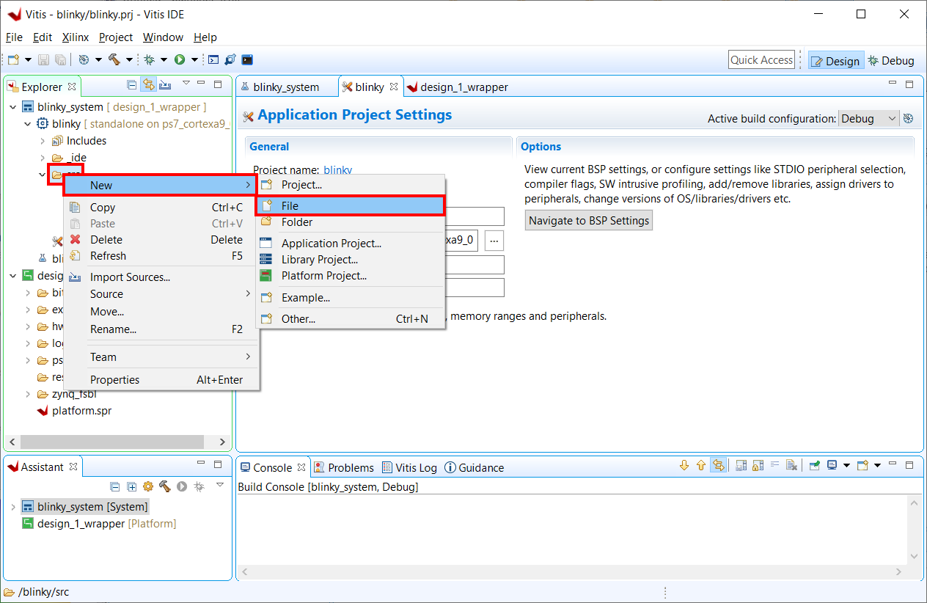Choose File from the New submenu
The height and width of the screenshot is (603, 927).
click(351, 206)
